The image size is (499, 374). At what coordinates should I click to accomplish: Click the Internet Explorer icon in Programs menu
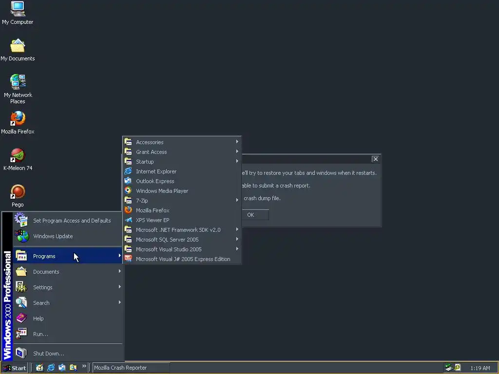[128, 171]
